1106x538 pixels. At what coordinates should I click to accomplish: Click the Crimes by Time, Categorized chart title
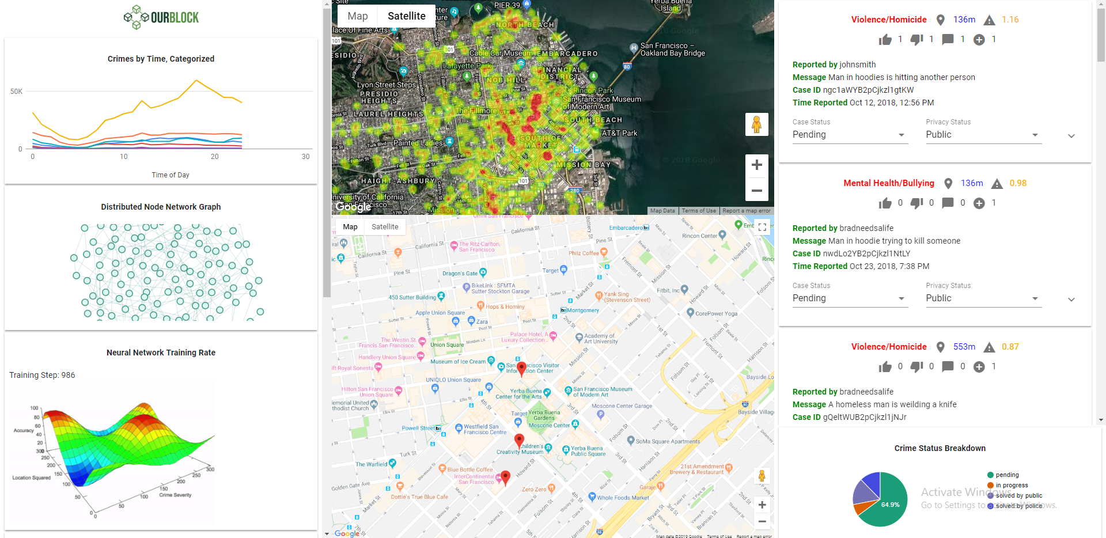pos(161,59)
